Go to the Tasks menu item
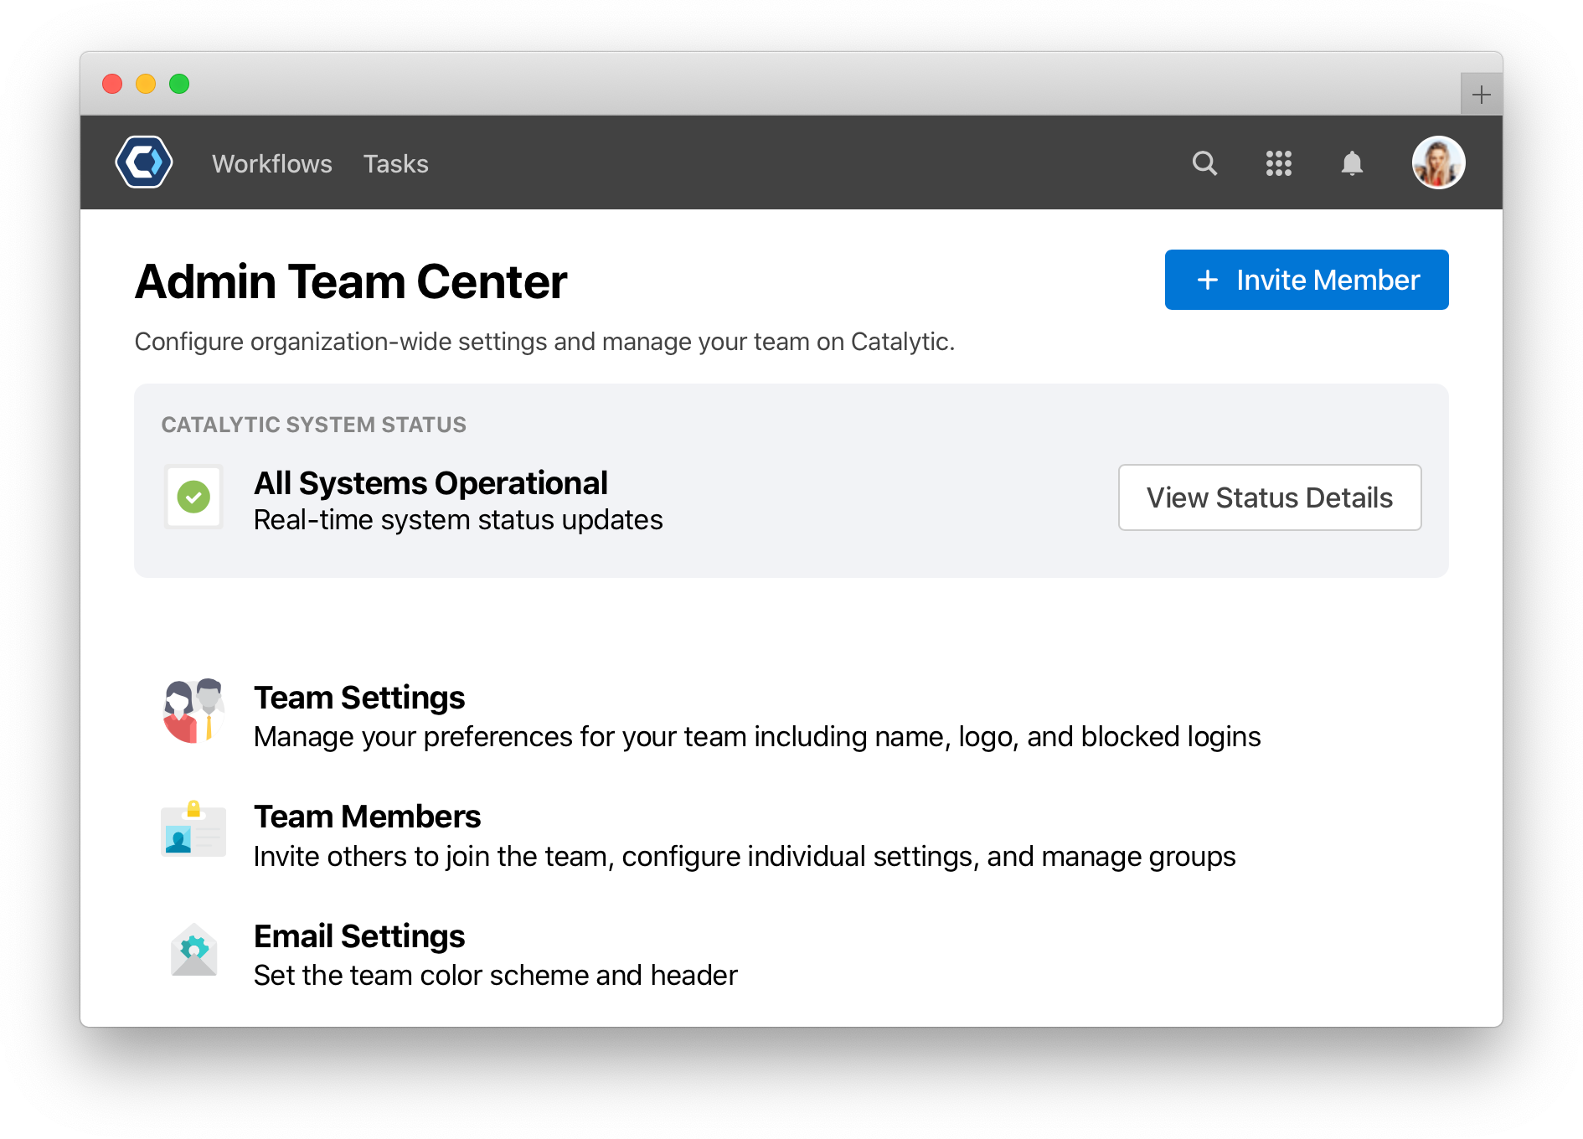The height and width of the screenshot is (1139, 1583). point(395,163)
